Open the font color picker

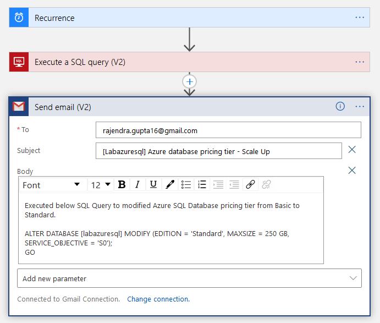170,185
